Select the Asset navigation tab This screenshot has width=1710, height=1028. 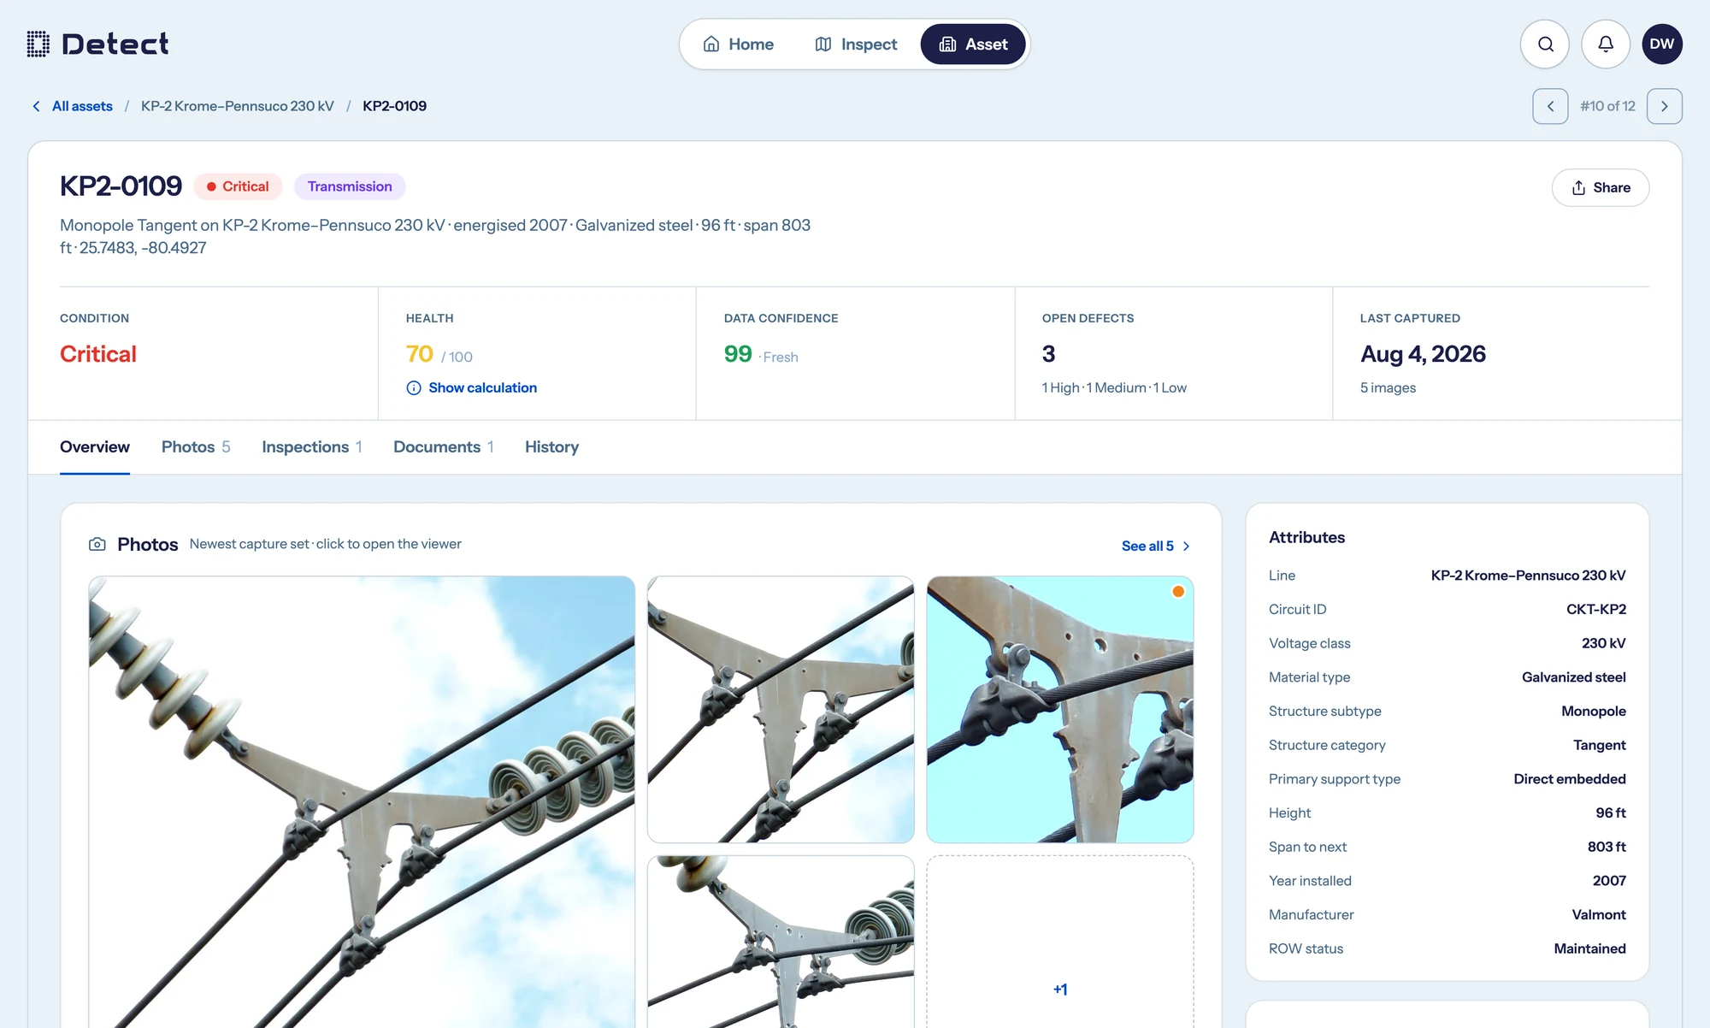pos(973,44)
